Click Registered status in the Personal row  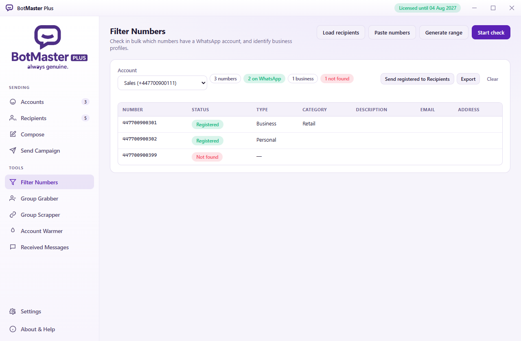(x=208, y=141)
